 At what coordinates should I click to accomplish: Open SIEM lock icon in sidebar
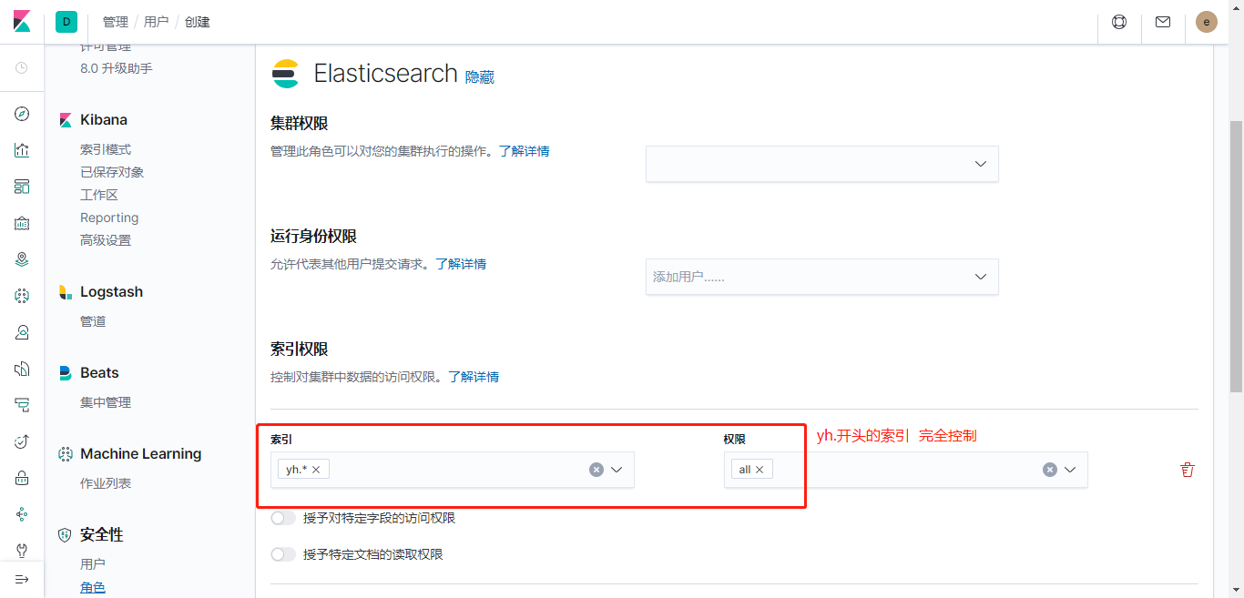click(x=22, y=478)
